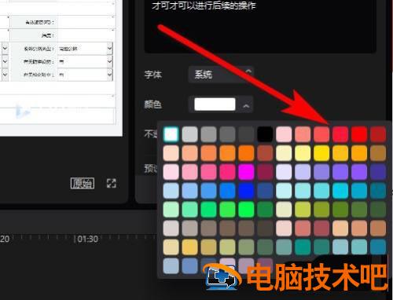The width and height of the screenshot is (393, 300).
Task: Click the current white color preview beside 颜色
Action: click(x=215, y=104)
